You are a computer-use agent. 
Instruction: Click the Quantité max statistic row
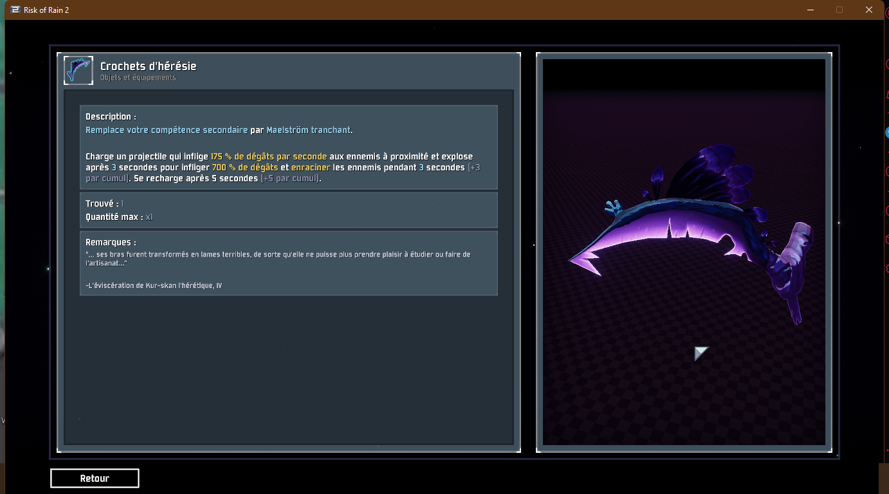click(119, 217)
